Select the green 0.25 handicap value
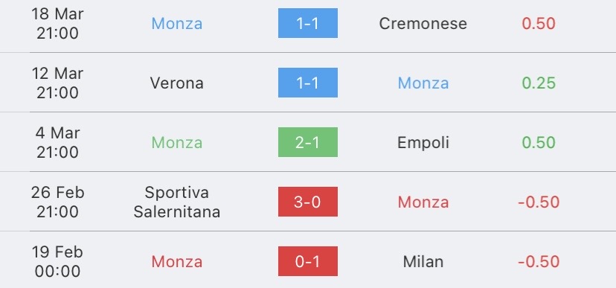616x288 pixels. tap(539, 83)
